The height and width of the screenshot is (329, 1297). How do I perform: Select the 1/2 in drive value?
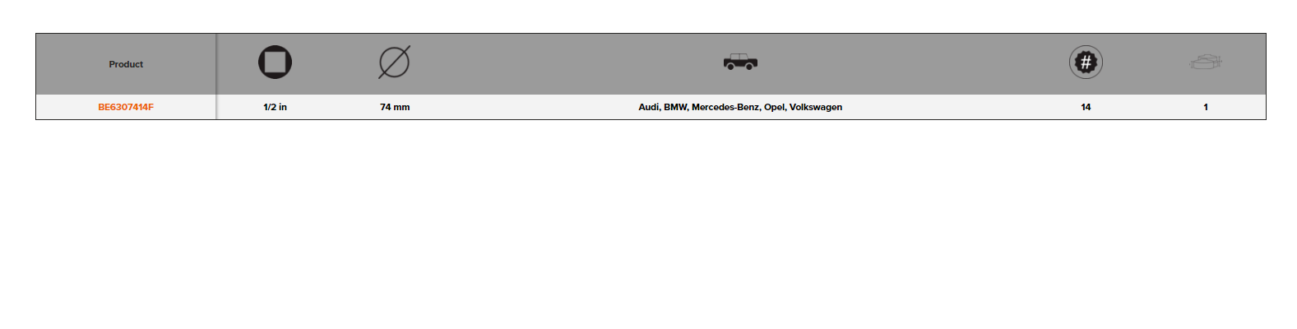click(x=275, y=107)
